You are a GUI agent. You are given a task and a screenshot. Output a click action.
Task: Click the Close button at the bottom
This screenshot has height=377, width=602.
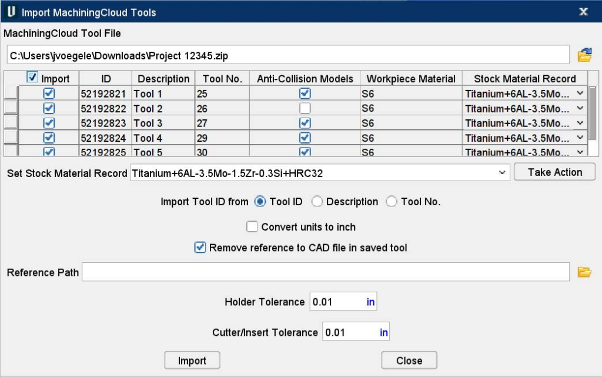(x=409, y=361)
